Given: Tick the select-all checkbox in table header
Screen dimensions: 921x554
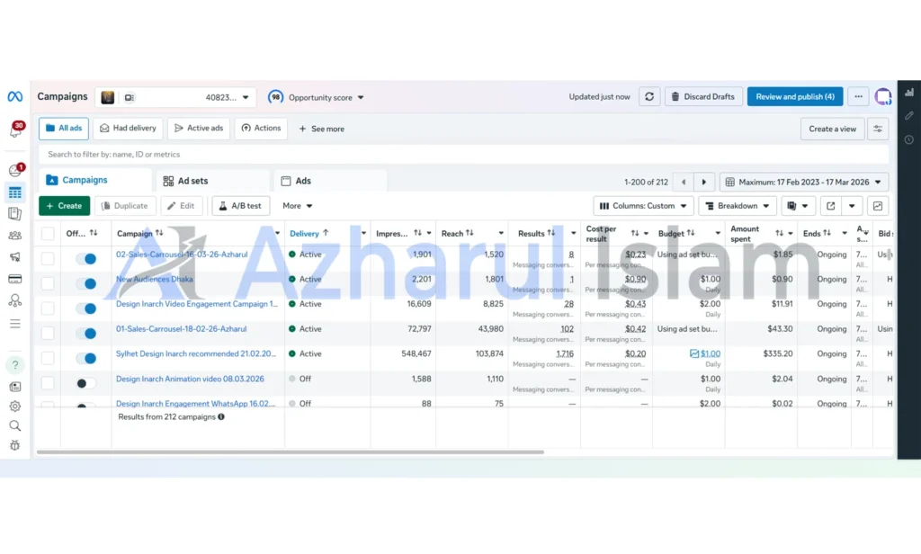Looking at the screenshot, I should click(48, 234).
